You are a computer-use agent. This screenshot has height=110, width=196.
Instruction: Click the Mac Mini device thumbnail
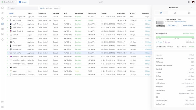coord(160,22)
